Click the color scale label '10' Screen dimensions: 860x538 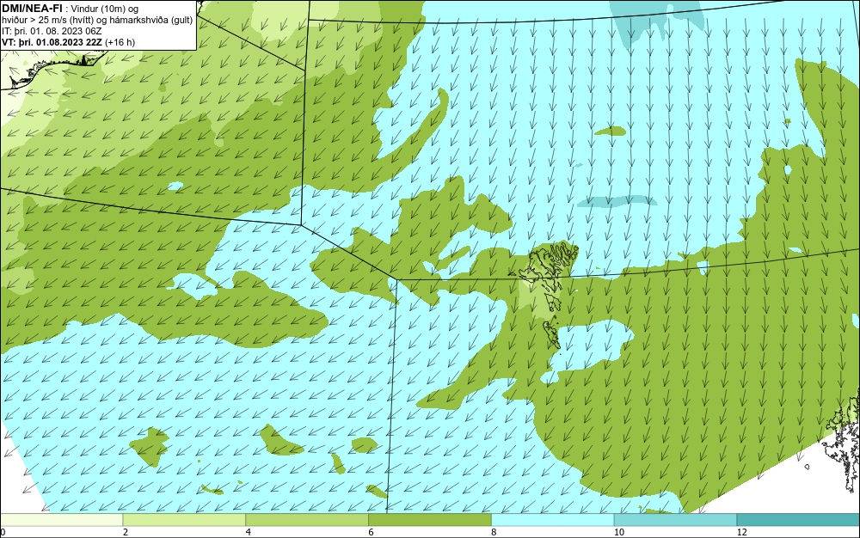click(x=619, y=532)
